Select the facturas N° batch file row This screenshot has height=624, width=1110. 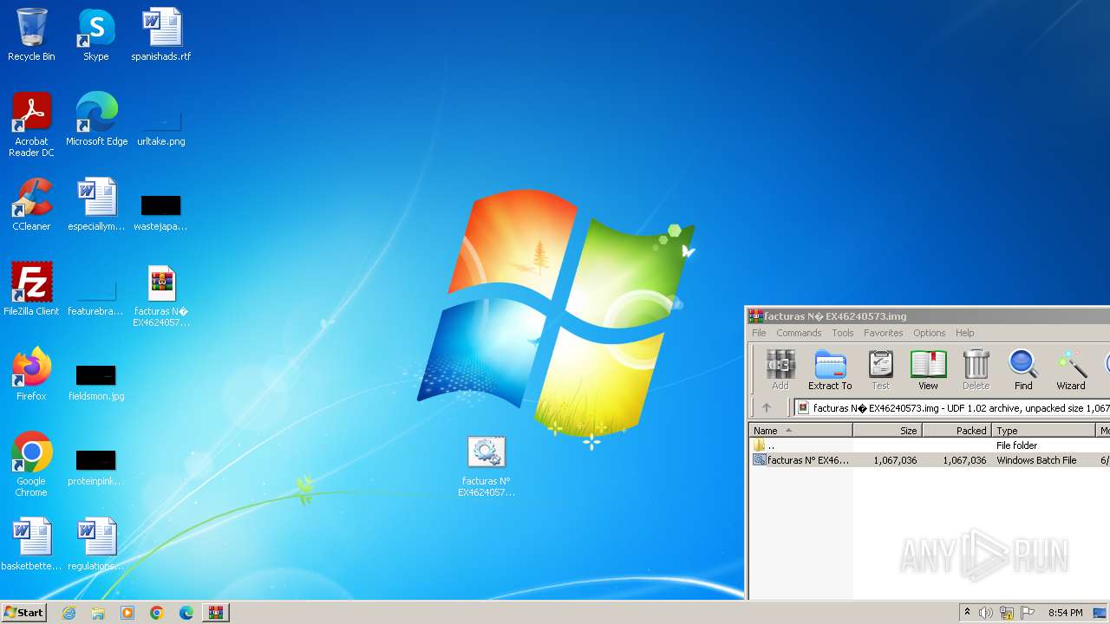point(930,460)
